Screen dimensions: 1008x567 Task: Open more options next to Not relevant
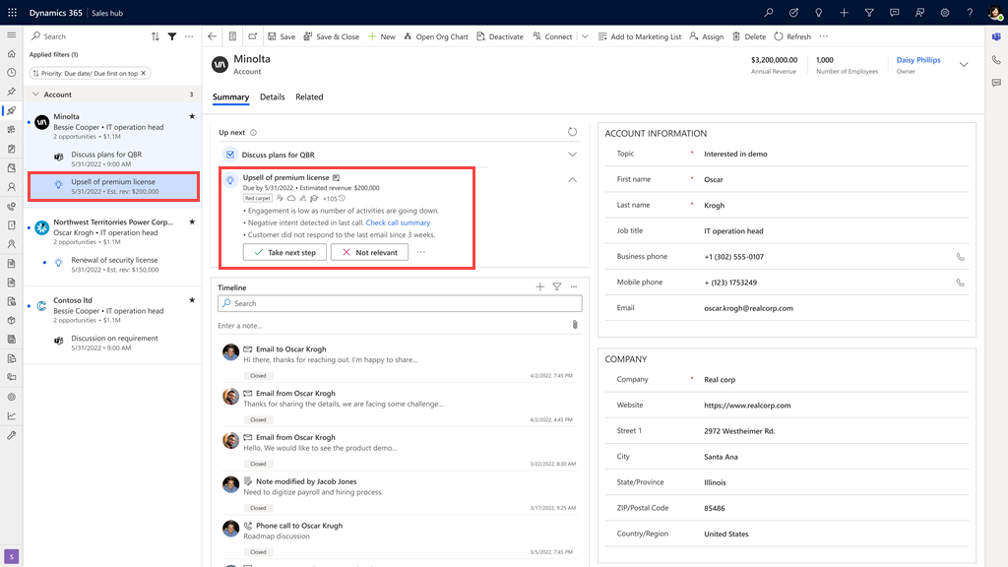point(421,252)
